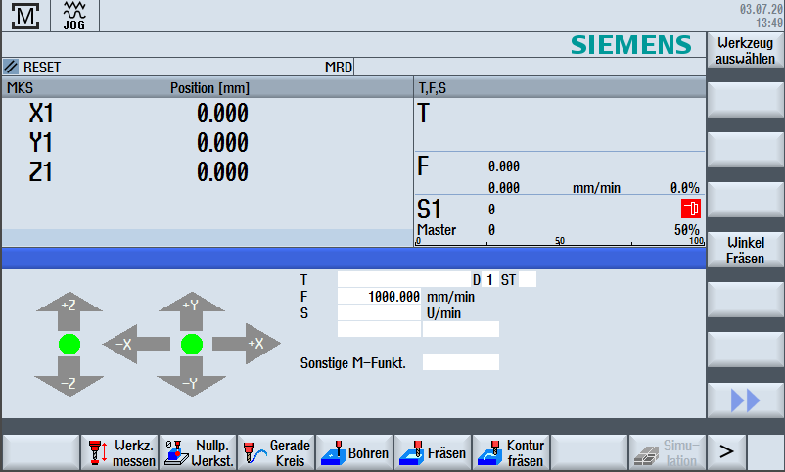
Task: Click the green dot on the Z axis
Action: click(x=69, y=345)
